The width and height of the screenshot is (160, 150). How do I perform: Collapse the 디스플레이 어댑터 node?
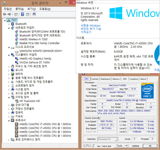(9, 55)
